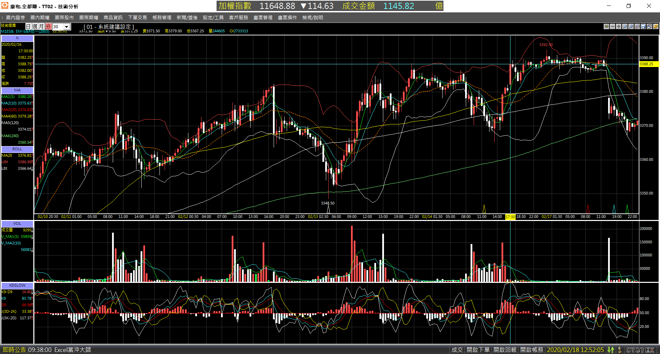Screen dimensions: 660x354
Task: Open the 新聞/盤後 menu
Action: [x=187, y=18]
